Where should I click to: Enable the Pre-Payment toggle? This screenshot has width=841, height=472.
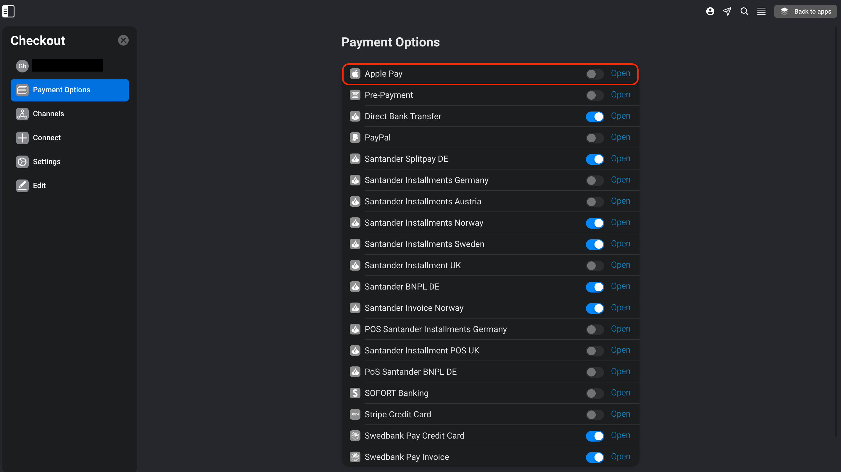[594, 95]
